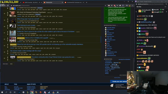Switch to the Oceanlab YouTube tab
This screenshot has height=94, width=168.
click(x=31, y=2)
